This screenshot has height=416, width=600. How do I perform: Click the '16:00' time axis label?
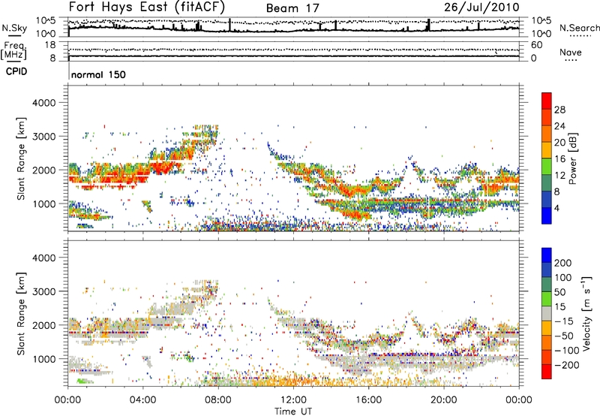(x=368, y=400)
